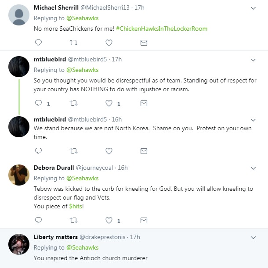Click the $hits cashtag link
Screen dimensions: 268x268
click(77, 206)
